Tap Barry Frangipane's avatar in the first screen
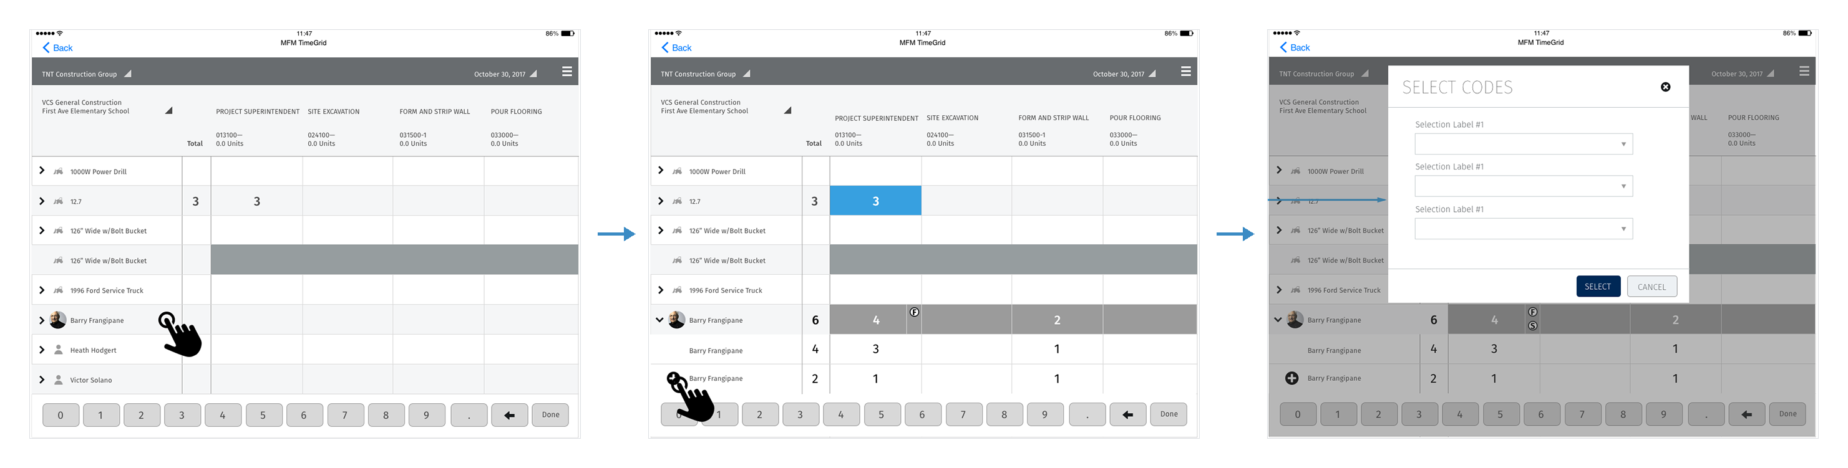This screenshot has width=1848, height=468. [x=58, y=320]
